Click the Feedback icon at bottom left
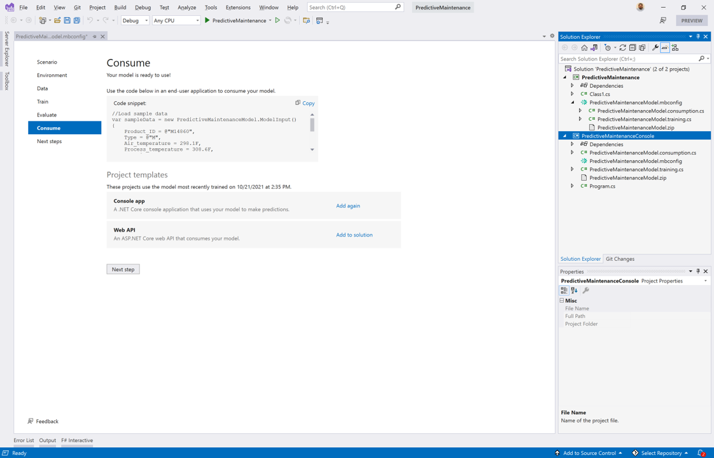Viewport: 714px width, 458px height. click(31, 421)
